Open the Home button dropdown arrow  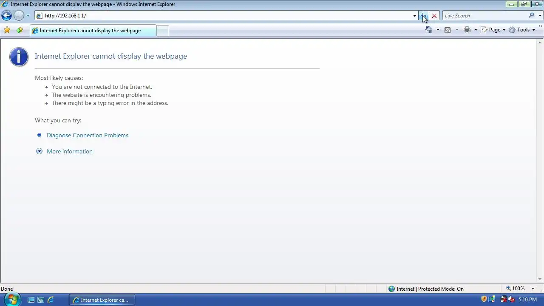pos(438,30)
